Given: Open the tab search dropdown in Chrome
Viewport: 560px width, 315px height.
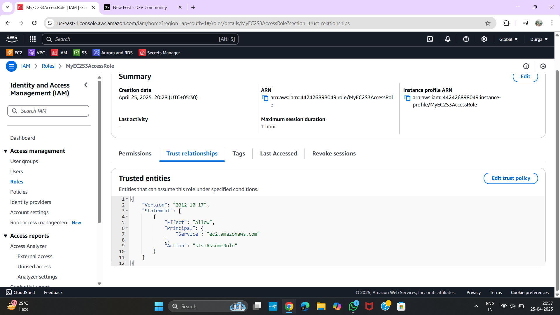Looking at the screenshot, I should pos(7,7).
